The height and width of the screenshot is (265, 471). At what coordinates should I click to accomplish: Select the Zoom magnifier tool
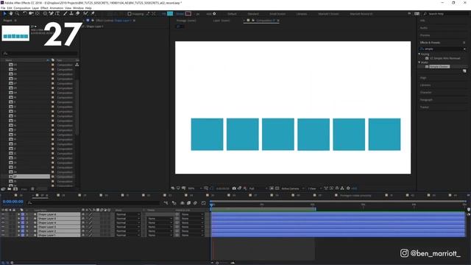(17, 13)
